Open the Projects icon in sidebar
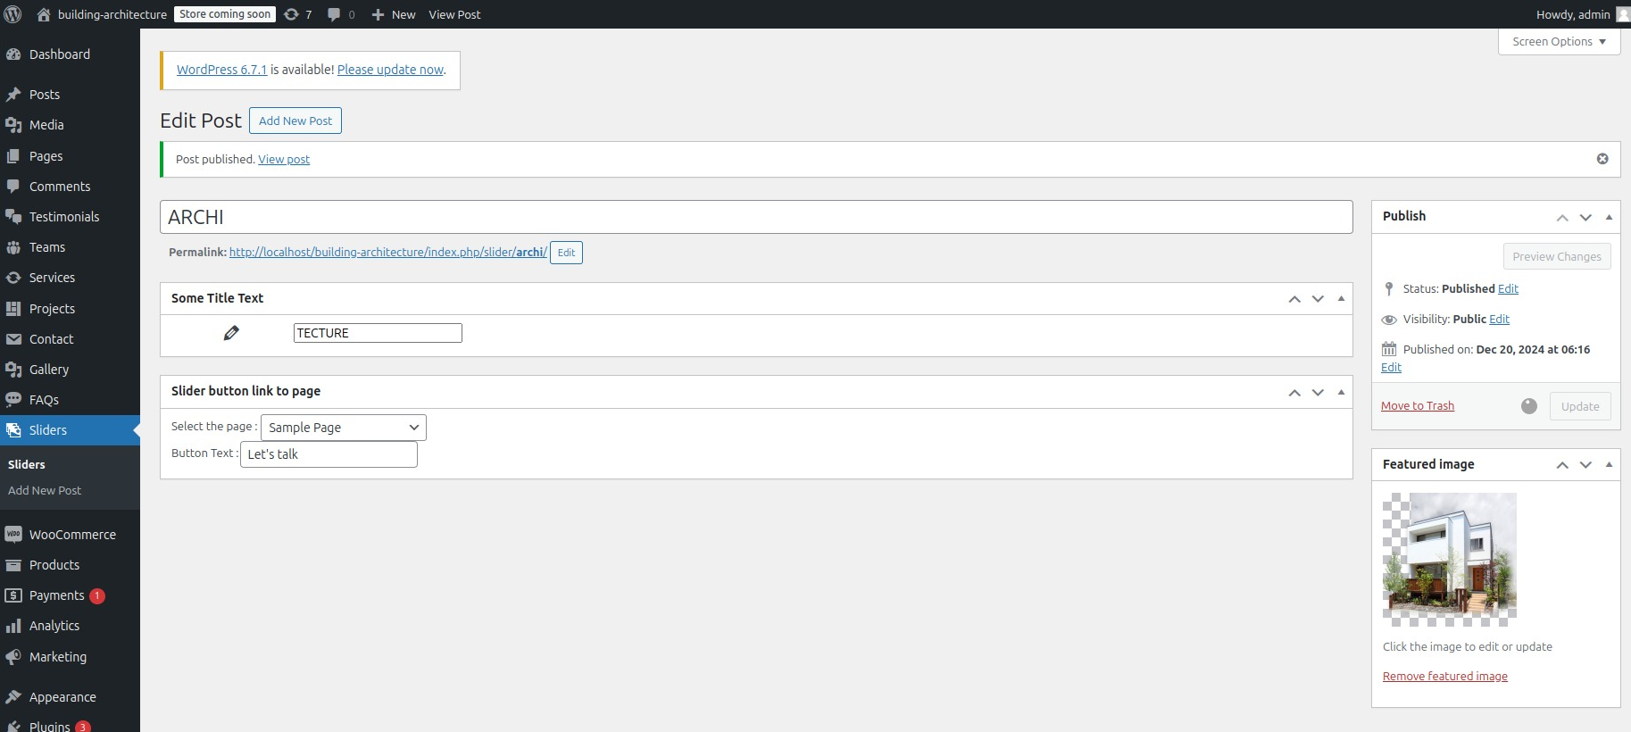The image size is (1631, 732). click(x=13, y=309)
